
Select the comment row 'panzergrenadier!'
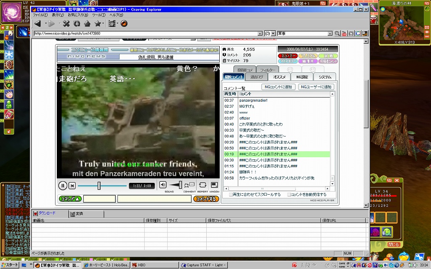pos(277,100)
